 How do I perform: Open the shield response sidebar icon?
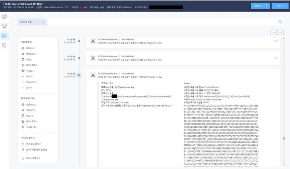coord(4,45)
